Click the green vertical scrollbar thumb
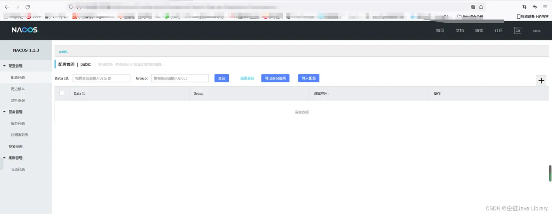The width and height of the screenshot is (552, 214). pos(550,173)
